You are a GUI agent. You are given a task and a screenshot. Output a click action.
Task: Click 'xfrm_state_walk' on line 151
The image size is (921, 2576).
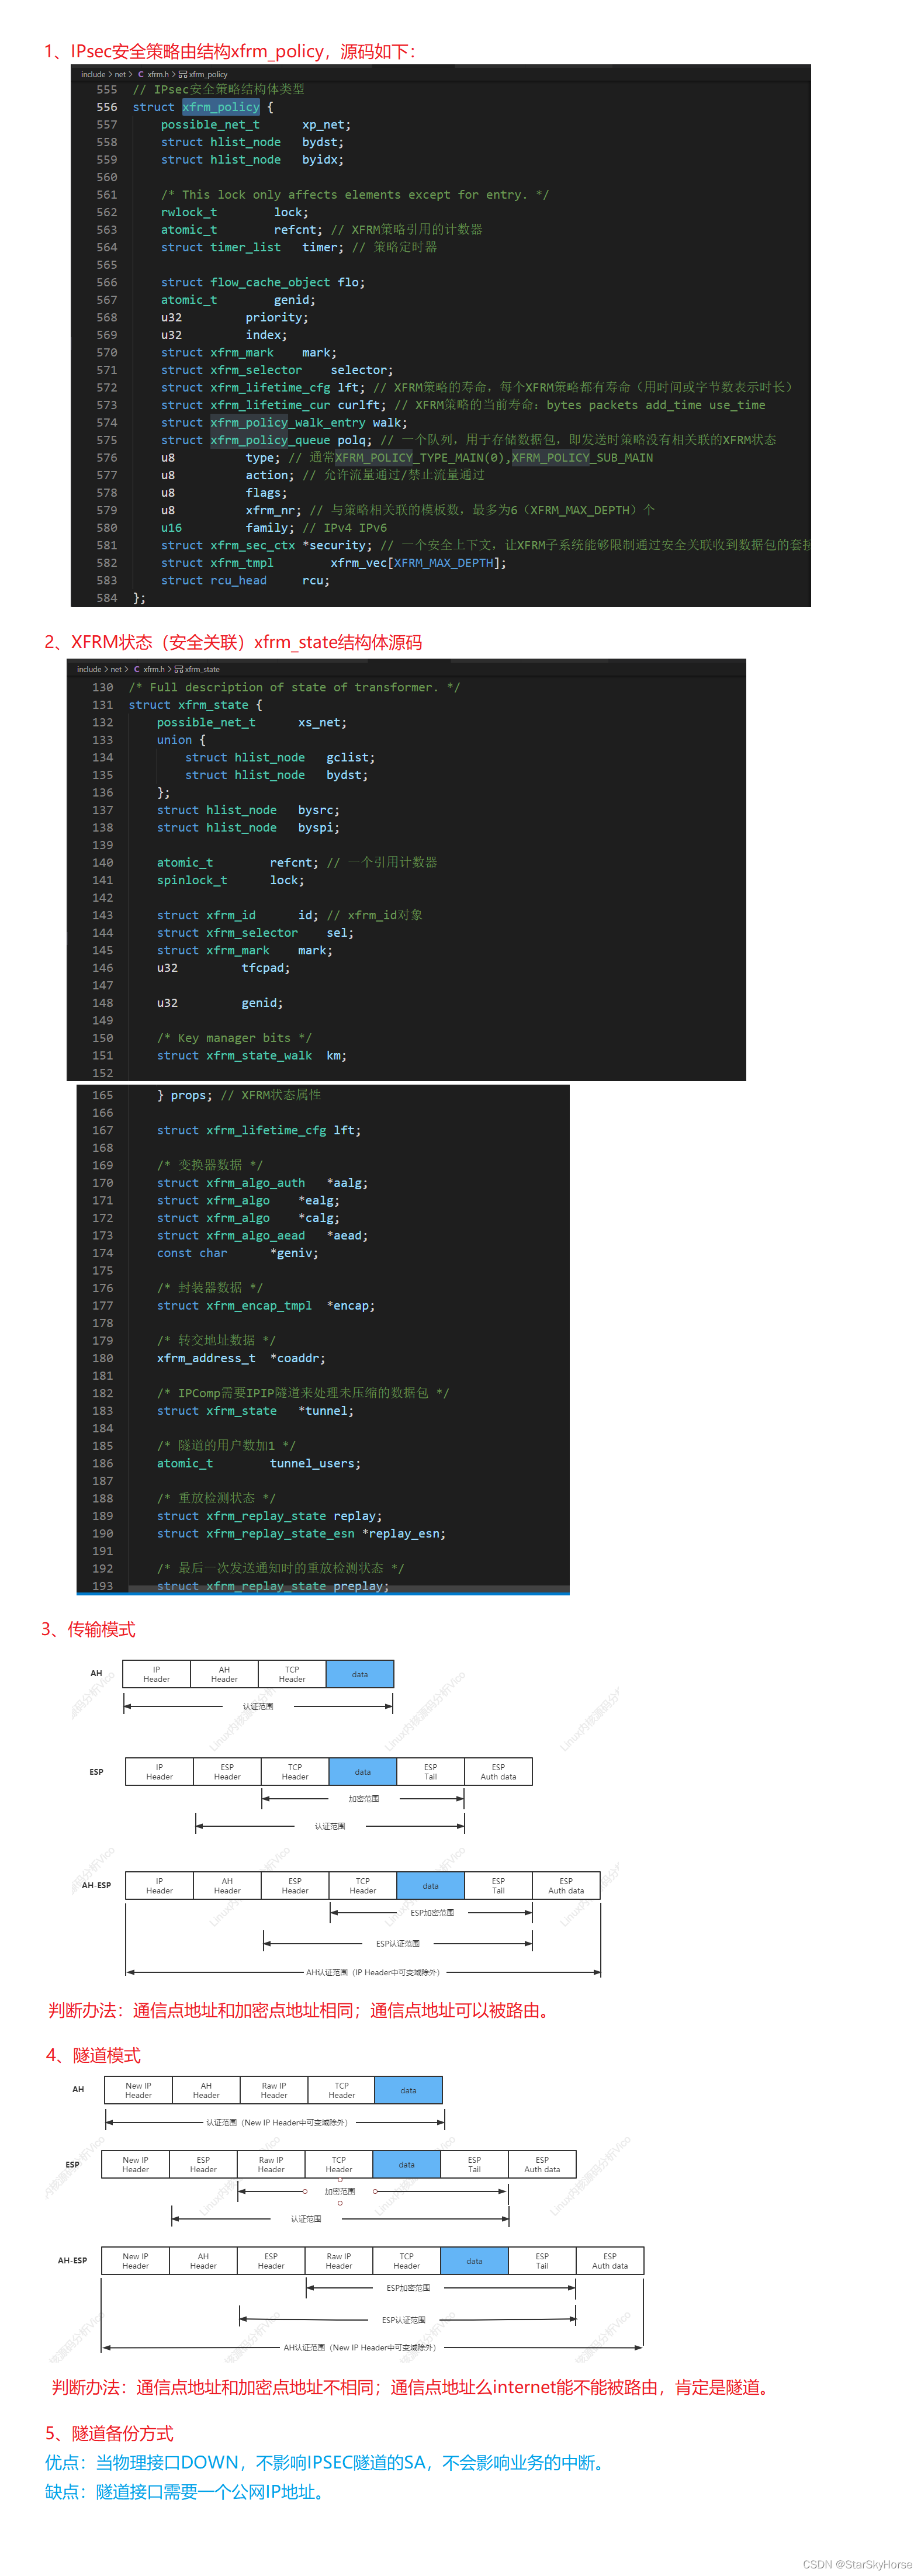[259, 1056]
